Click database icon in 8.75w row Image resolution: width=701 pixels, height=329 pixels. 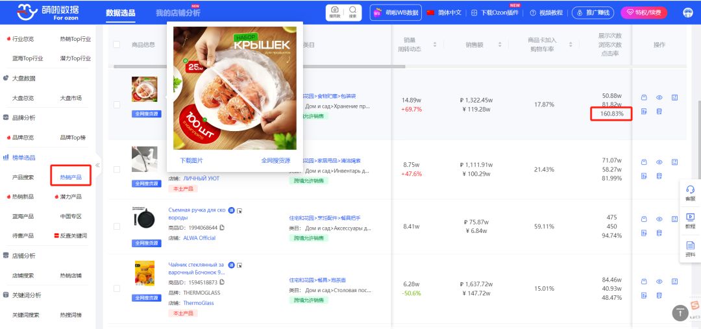pyautogui.click(x=659, y=176)
